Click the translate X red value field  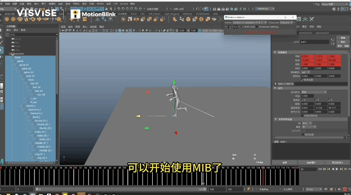[308, 56]
